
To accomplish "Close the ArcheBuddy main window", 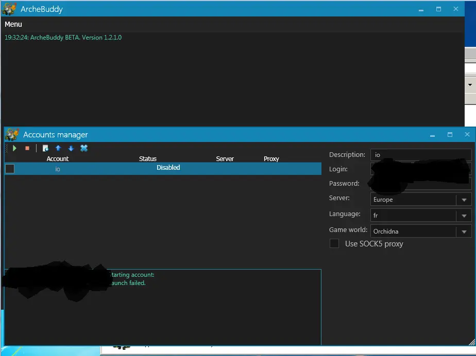I will 456,9.
